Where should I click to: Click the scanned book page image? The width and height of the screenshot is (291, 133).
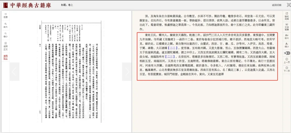click(71, 71)
